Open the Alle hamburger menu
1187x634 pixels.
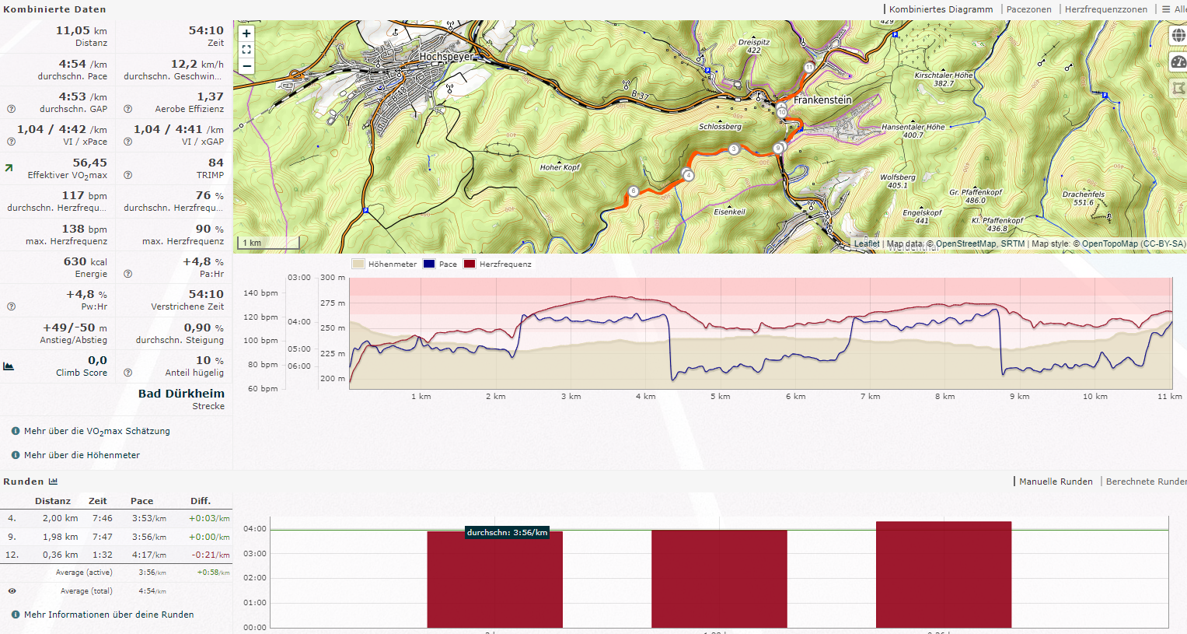click(x=1174, y=9)
